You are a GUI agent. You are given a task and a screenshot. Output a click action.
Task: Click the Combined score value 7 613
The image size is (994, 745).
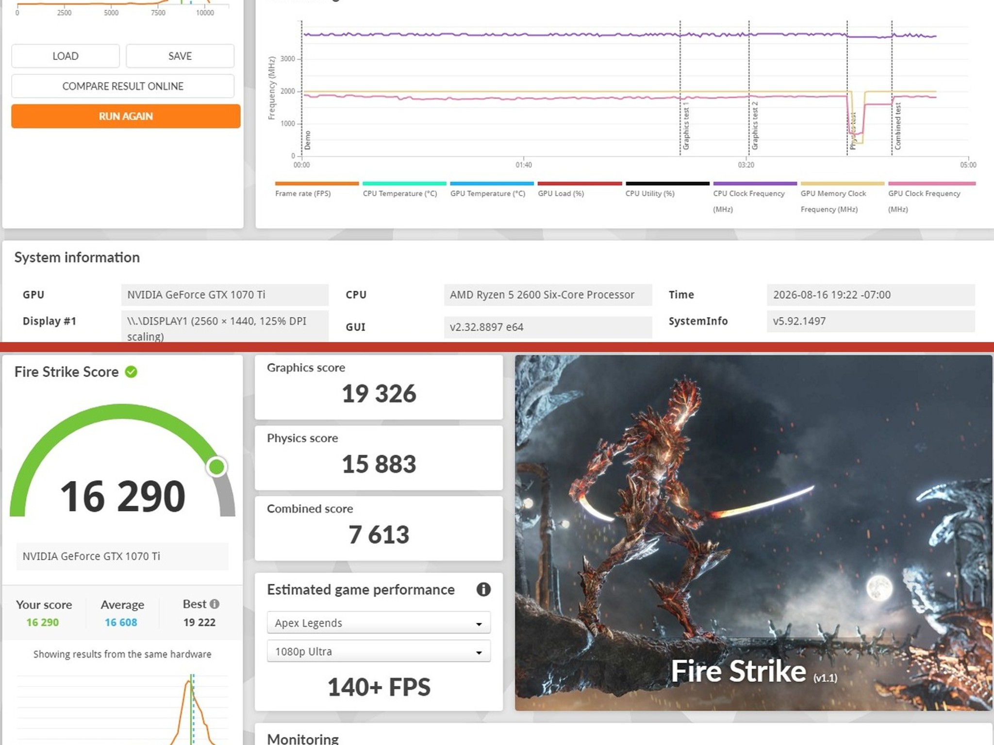tap(379, 535)
